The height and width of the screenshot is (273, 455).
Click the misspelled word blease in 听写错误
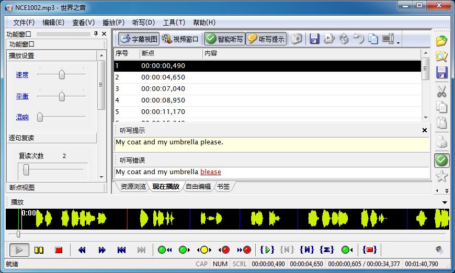pyautogui.click(x=211, y=172)
